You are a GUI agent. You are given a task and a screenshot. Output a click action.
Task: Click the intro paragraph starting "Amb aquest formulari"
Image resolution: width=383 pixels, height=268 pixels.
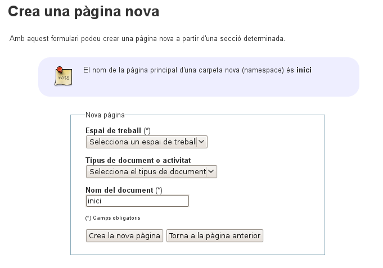pyautogui.click(x=147, y=39)
